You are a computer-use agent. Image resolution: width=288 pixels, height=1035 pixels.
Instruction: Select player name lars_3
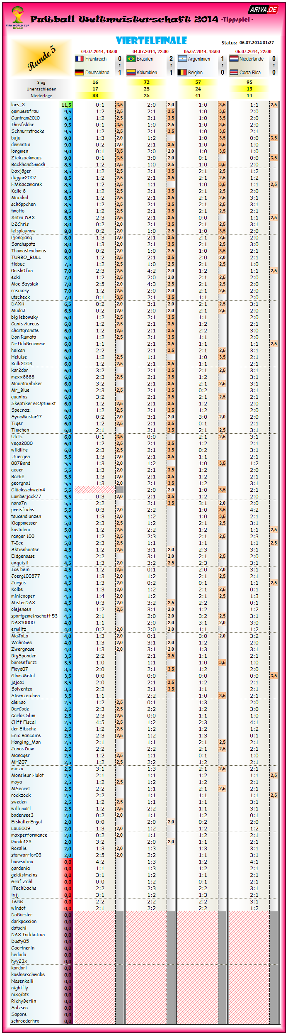[x=18, y=105]
